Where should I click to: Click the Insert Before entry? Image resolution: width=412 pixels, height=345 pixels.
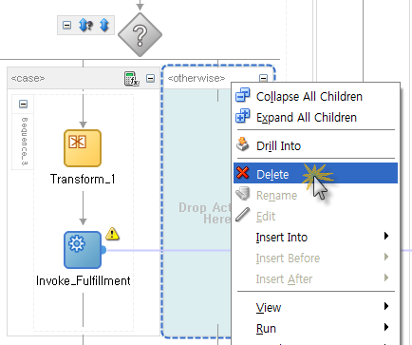[x=315, y=258]
